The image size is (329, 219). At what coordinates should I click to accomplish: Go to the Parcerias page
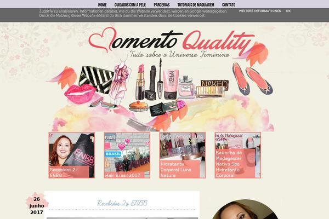coord(162,4)
